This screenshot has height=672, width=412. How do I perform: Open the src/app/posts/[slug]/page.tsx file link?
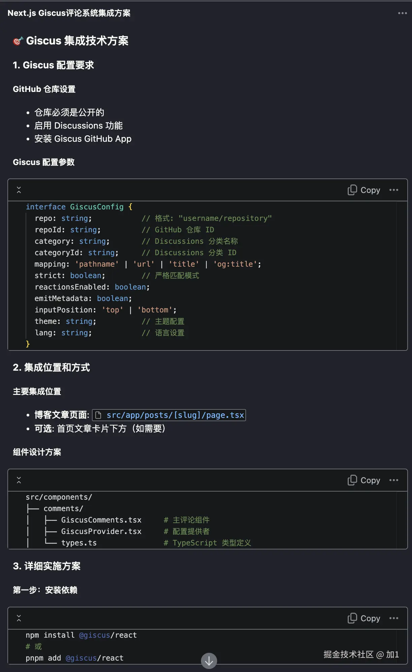coord(175,415)
